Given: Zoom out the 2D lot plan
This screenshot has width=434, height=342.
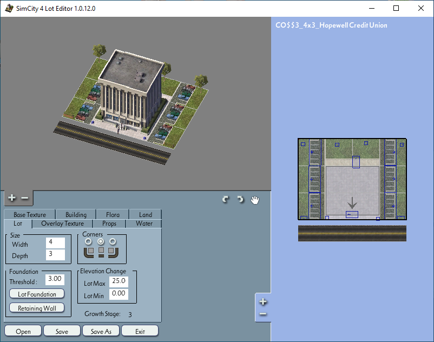Looking at the screenshot, I should click(263, 314).
